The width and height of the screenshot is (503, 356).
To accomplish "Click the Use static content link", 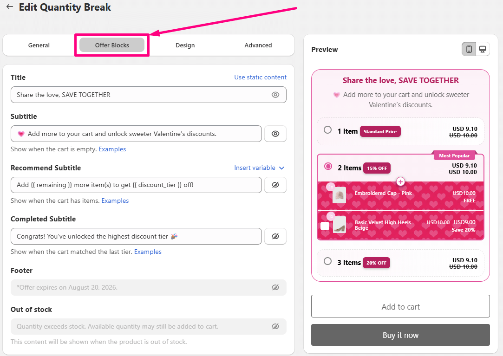I will (x=260, y=77).
